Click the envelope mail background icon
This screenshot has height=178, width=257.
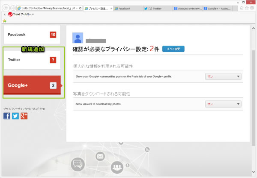pos(100,156)
